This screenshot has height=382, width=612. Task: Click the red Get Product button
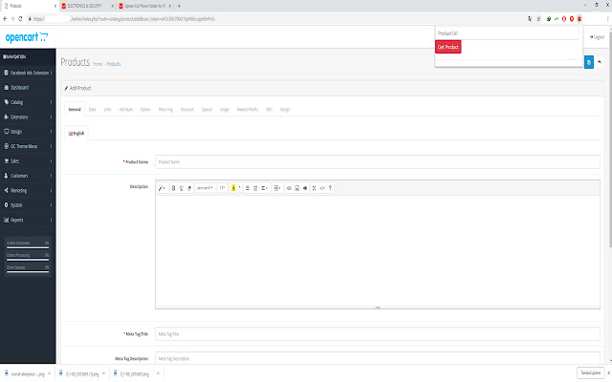(448, 47)
